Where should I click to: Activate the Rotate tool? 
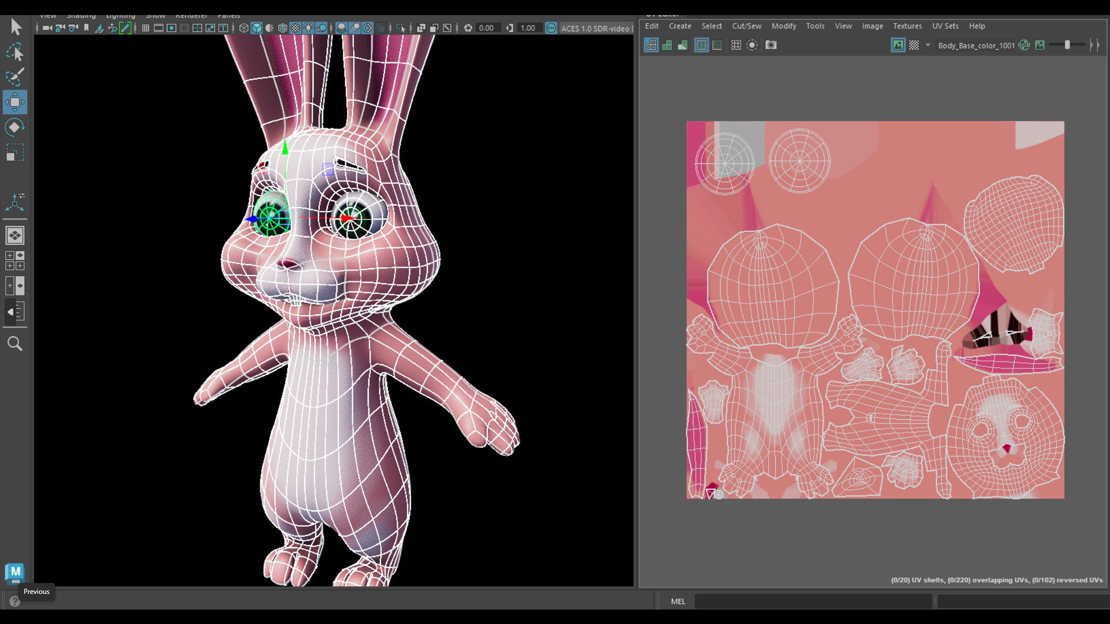coord(15,127)
